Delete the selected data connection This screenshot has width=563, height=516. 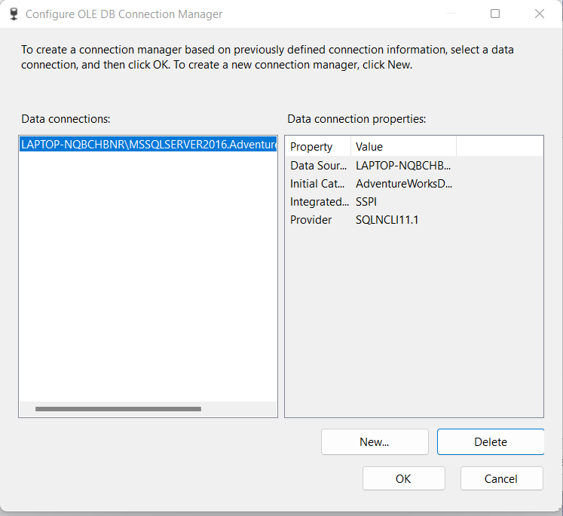(491, 441)
